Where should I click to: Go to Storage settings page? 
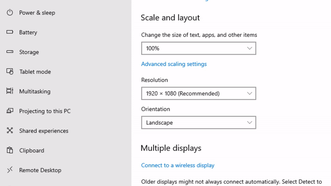coord(29,52)
